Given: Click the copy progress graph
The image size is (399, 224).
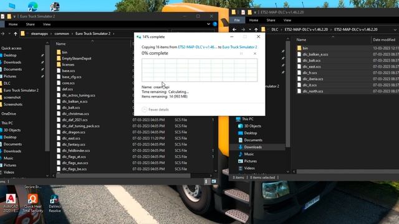Looking at the screenshot, I should 199,70.
